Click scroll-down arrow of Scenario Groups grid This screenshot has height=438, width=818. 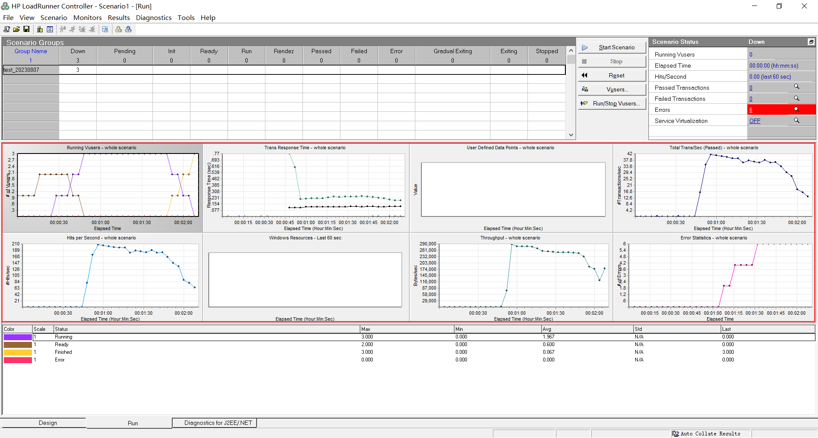pyautogui.click(x=571, y=135)
